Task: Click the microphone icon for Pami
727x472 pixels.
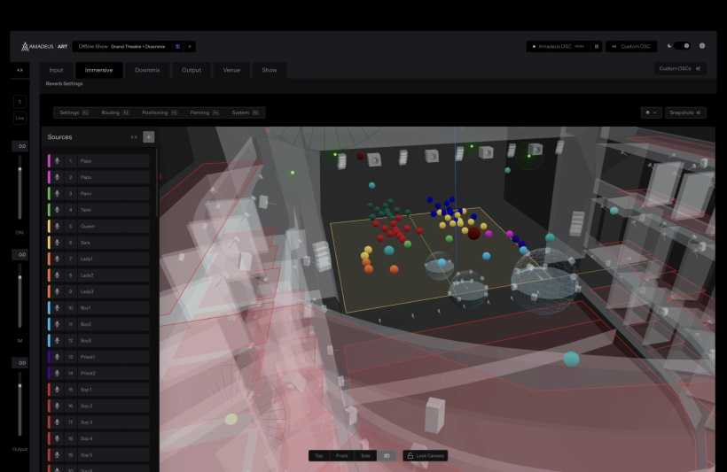Action: click(57, 194)
